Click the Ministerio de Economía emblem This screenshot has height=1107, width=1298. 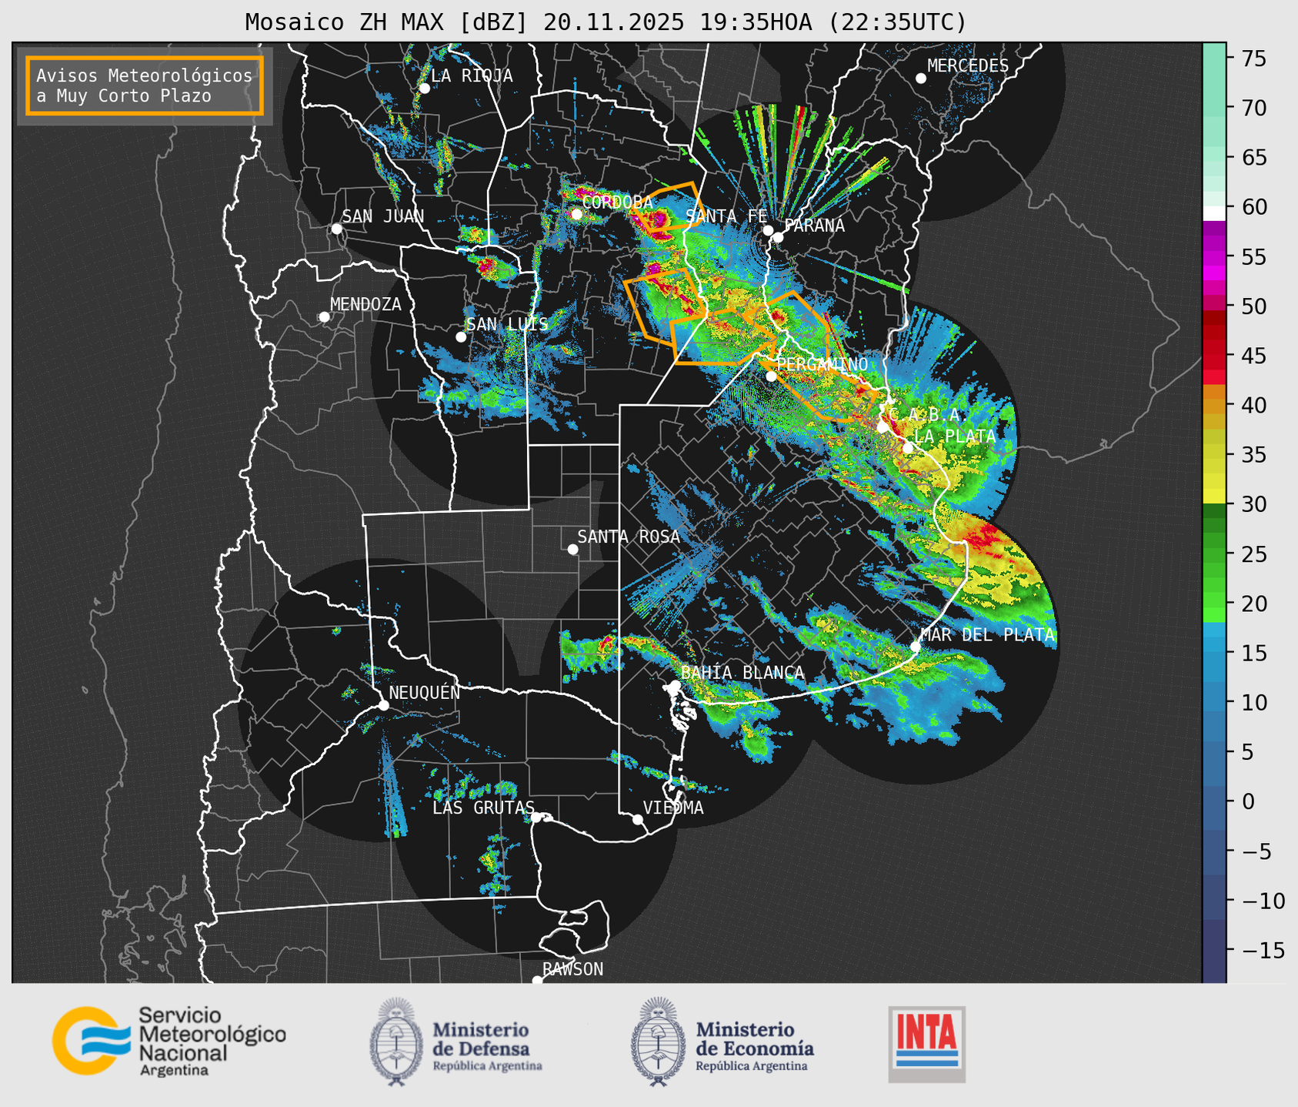[658, 1042]
